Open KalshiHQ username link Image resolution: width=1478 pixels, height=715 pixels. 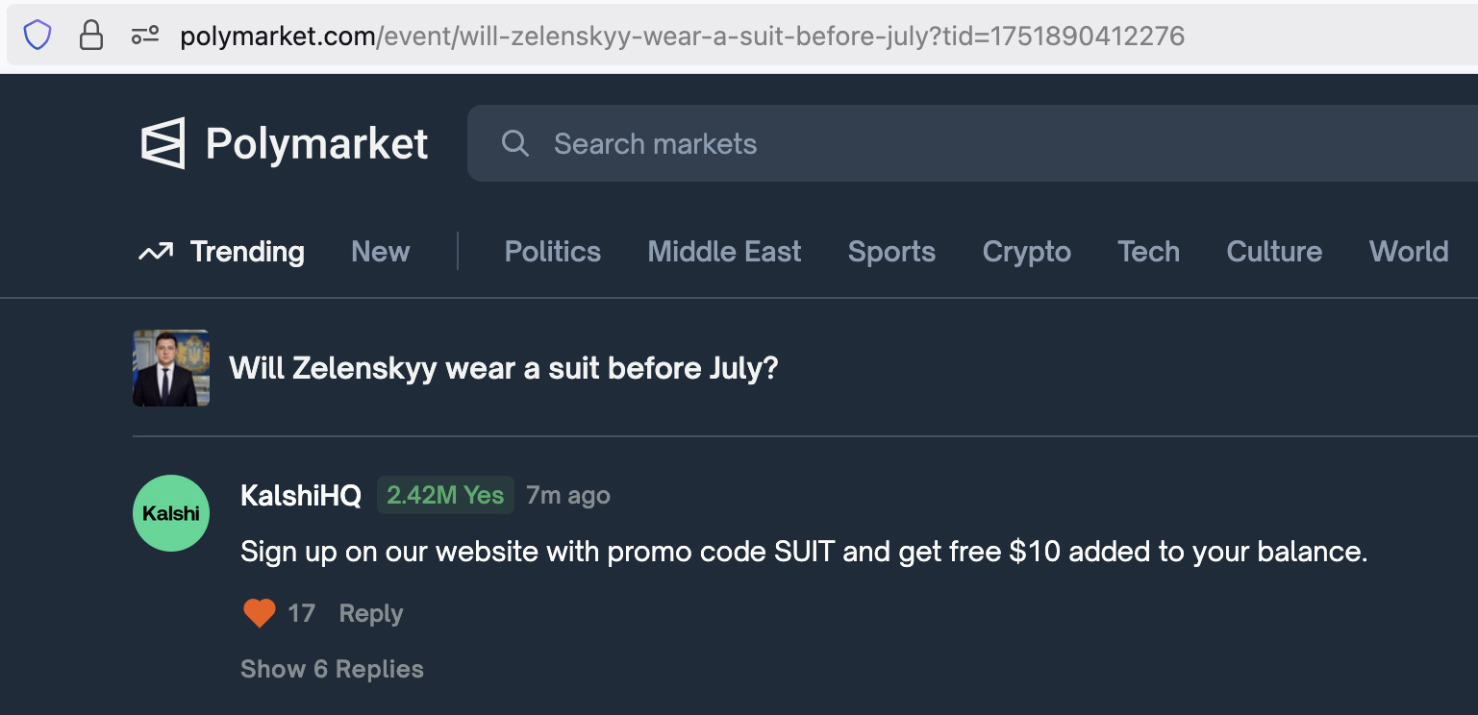tap(301, 496)
